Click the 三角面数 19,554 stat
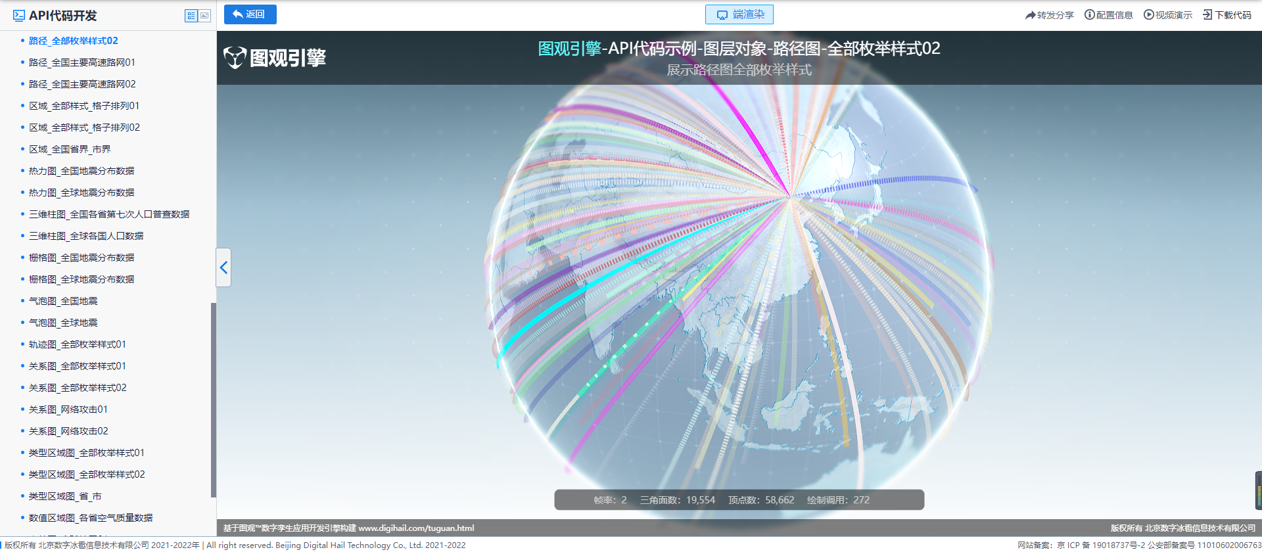The height and width of the screenshot is (552, 1262). pos(678,500)
